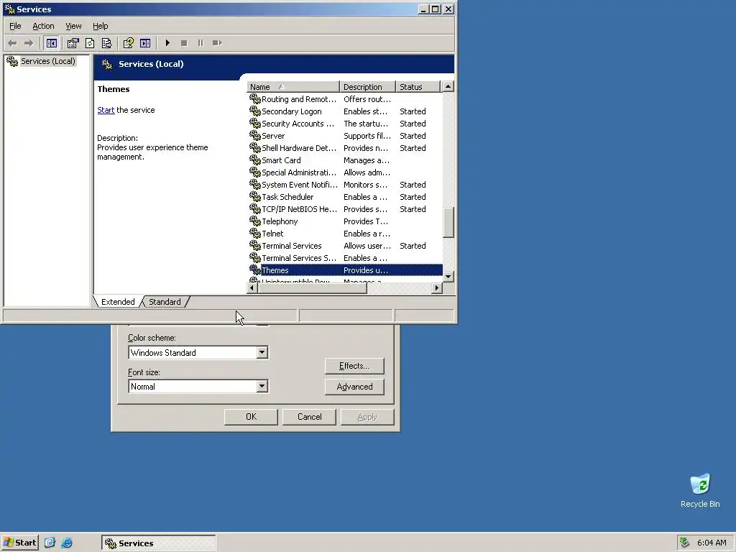Select the highlighted Themes service row

pos(346,270)
